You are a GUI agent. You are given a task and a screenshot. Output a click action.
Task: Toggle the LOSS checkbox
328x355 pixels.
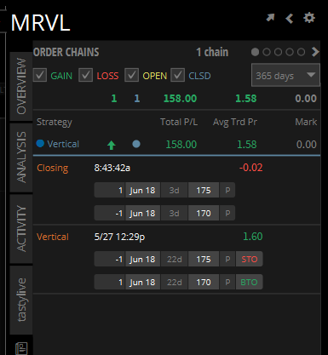(86, 75)
